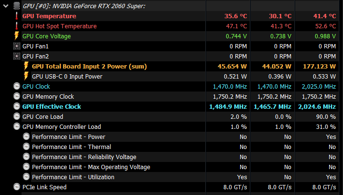Click the 52.6 °C Hot Spot Temperature value
343x195 pixels.
pyautogui.click(x=325, y=26)
